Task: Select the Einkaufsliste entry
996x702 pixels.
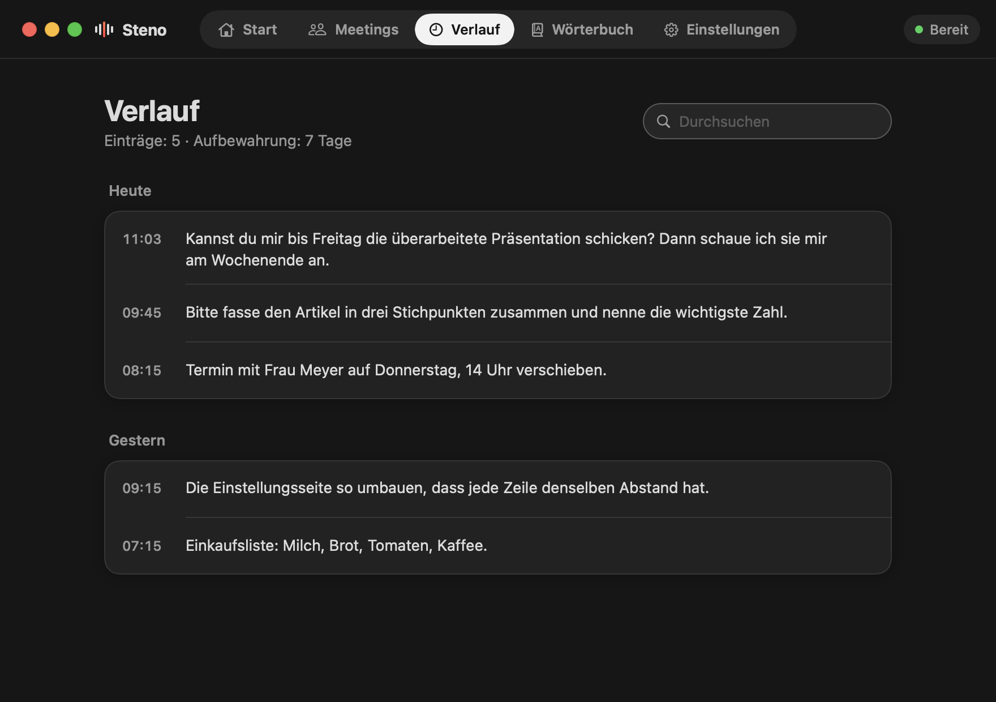Action: coord(498,546)
